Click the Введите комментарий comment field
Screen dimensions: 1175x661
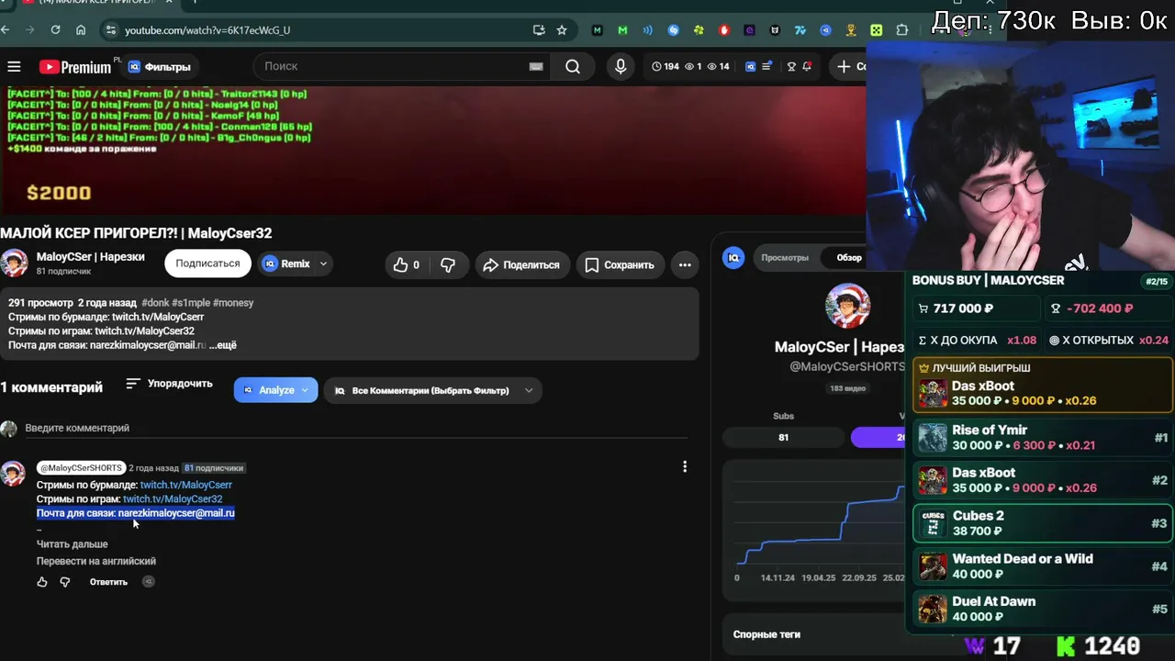[x=356, y=428]
